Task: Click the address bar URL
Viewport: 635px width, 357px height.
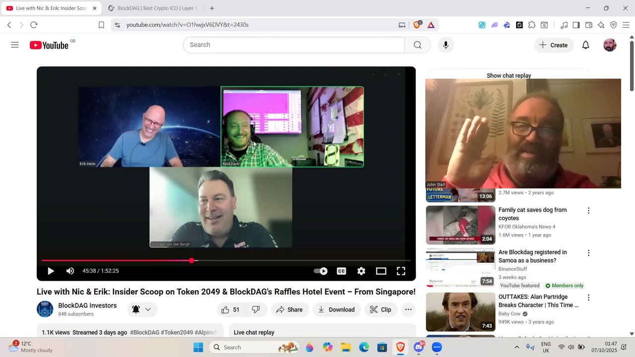Action: click(x=188, y=25)
